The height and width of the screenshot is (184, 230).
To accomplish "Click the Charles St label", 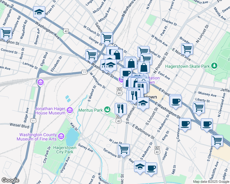I will (169, 22).
